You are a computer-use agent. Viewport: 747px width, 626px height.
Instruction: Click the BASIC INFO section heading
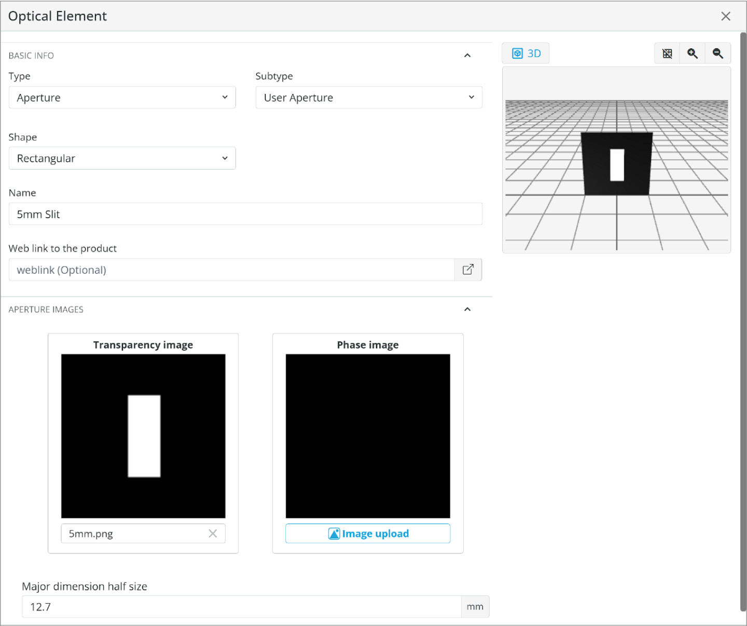pyautogui.click(x=31, y=55)
